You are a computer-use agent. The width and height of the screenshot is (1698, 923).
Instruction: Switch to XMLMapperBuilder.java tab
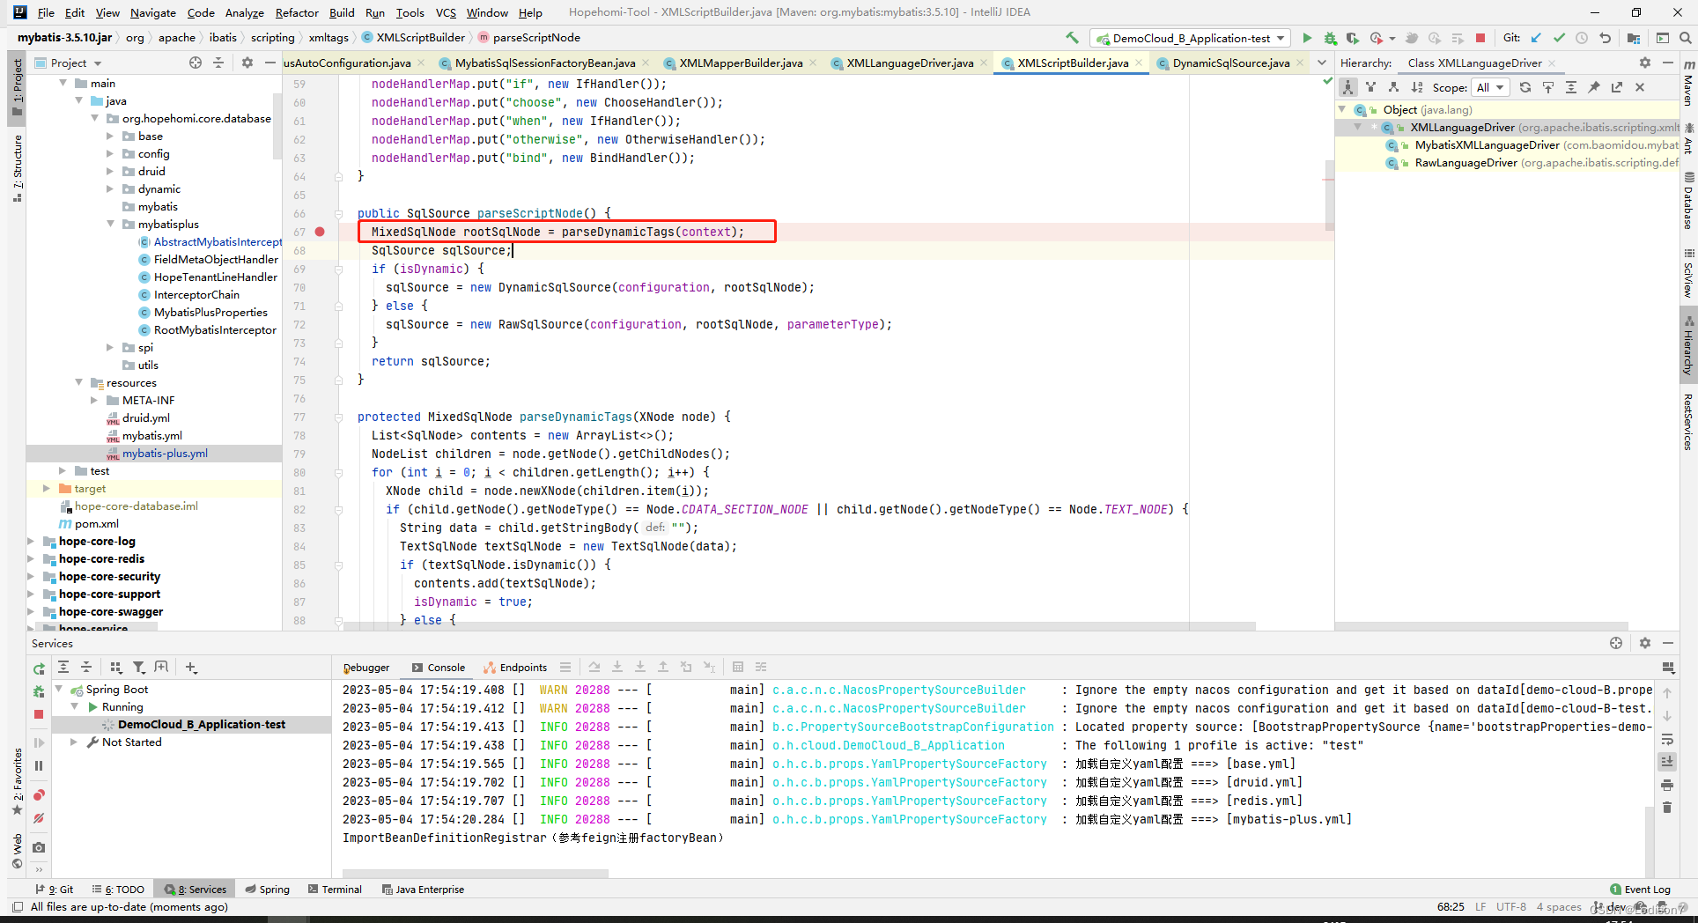coord(741,63)
